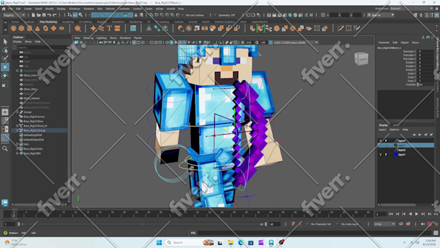Toggle snap to curves magnet icon
Viewport: 440px width, 248px height.
[157, 15]
